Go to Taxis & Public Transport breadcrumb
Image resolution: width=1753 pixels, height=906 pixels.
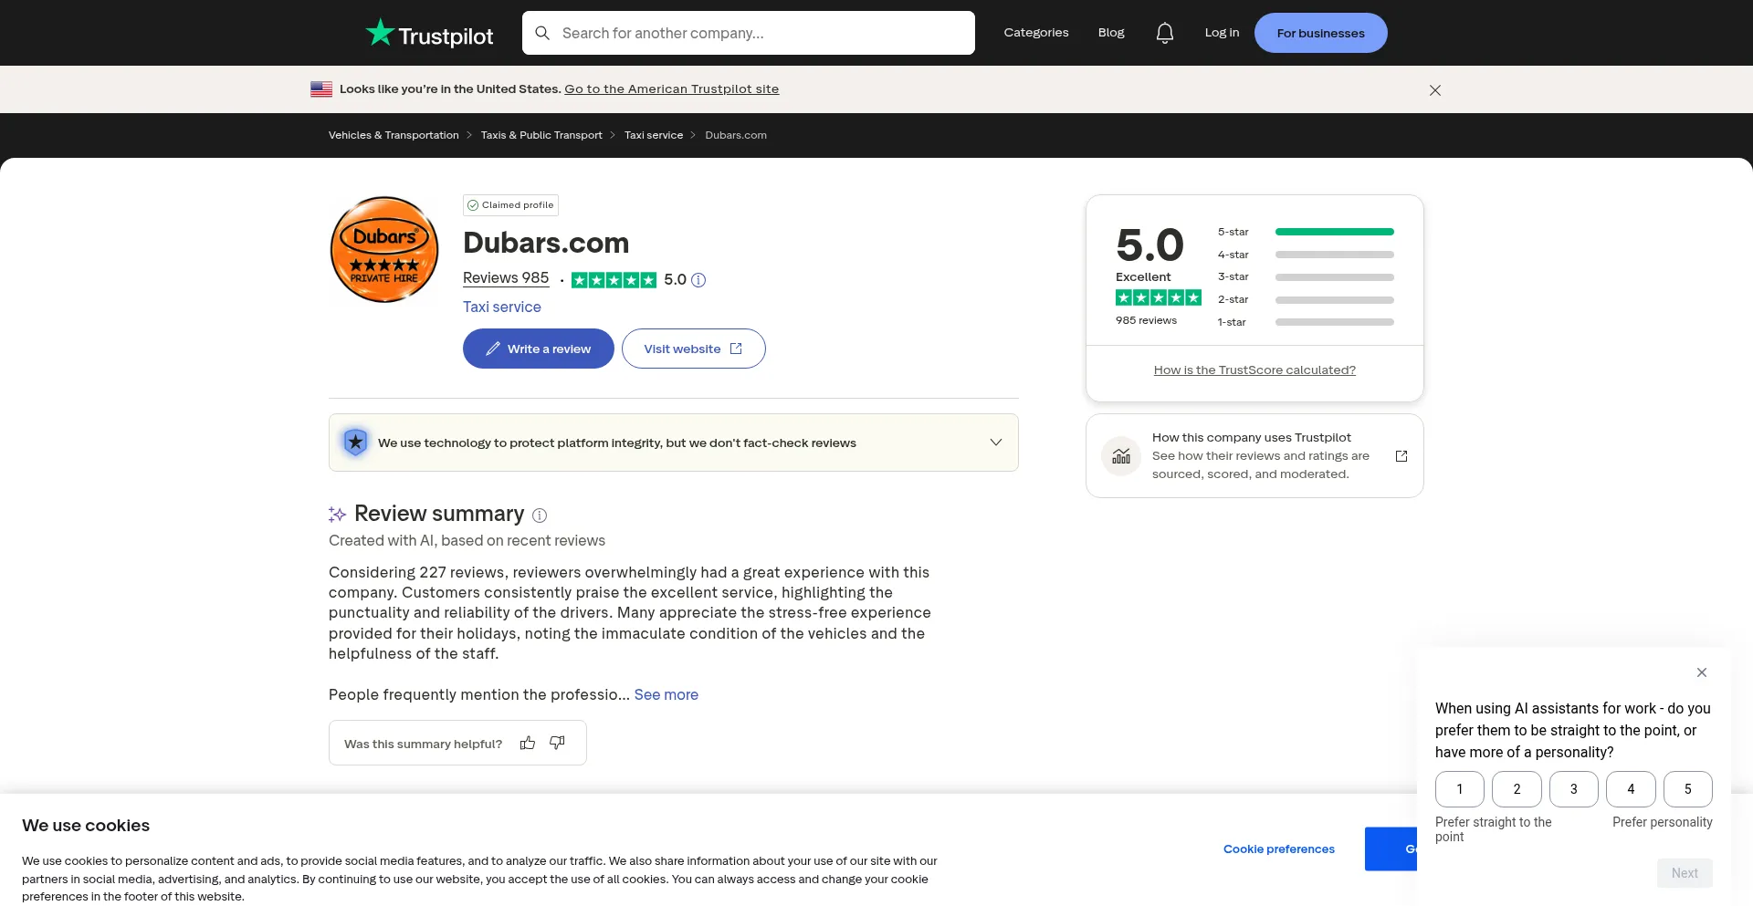pyautogui.click(x=541, y=135)
